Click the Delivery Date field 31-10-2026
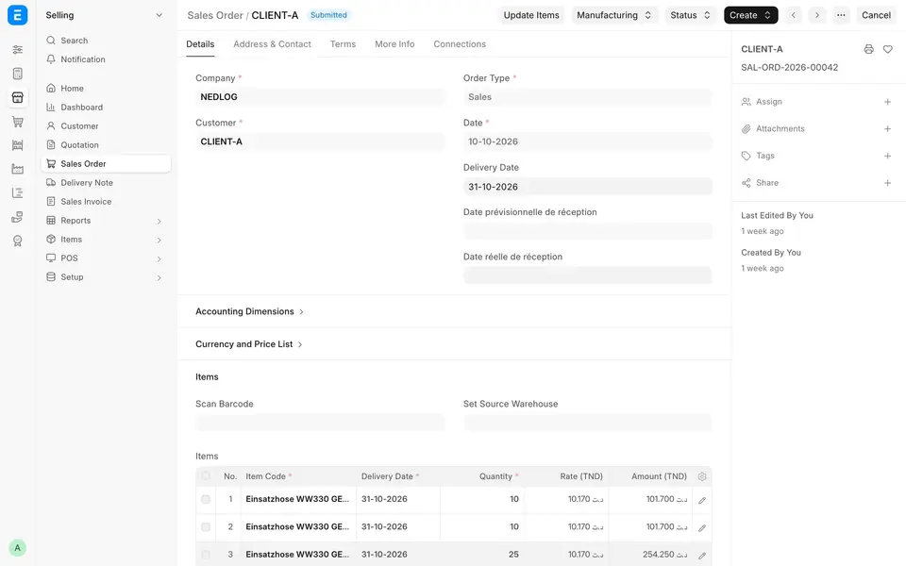This screenshot has height=566, width=906. (x=588, y=187)
